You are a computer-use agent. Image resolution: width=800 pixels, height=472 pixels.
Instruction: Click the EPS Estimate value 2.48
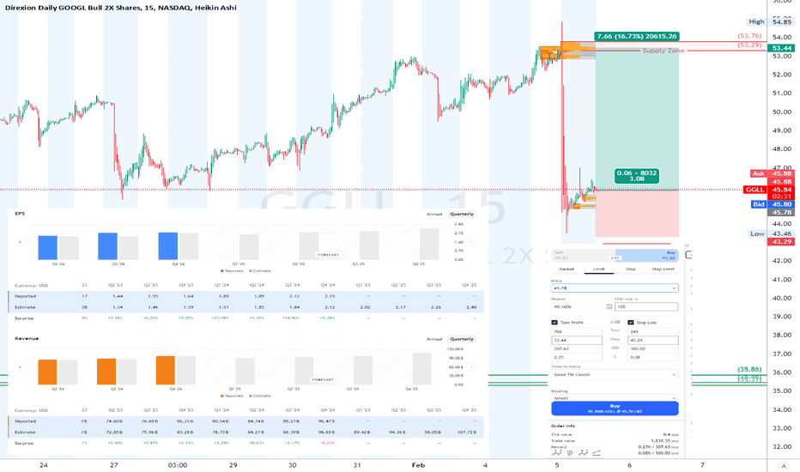pyautogui.click(x=471, y=307)
